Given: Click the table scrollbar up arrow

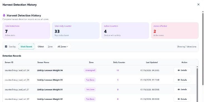Looking at the screenshot, I should click(x=197, y=67).
